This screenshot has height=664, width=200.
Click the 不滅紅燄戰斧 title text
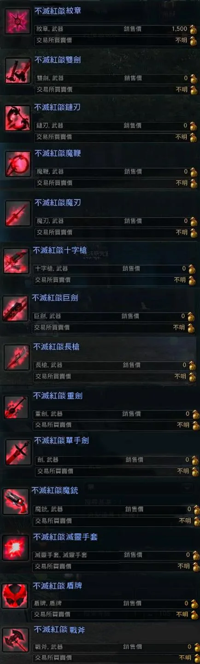[x=59, y=630]
